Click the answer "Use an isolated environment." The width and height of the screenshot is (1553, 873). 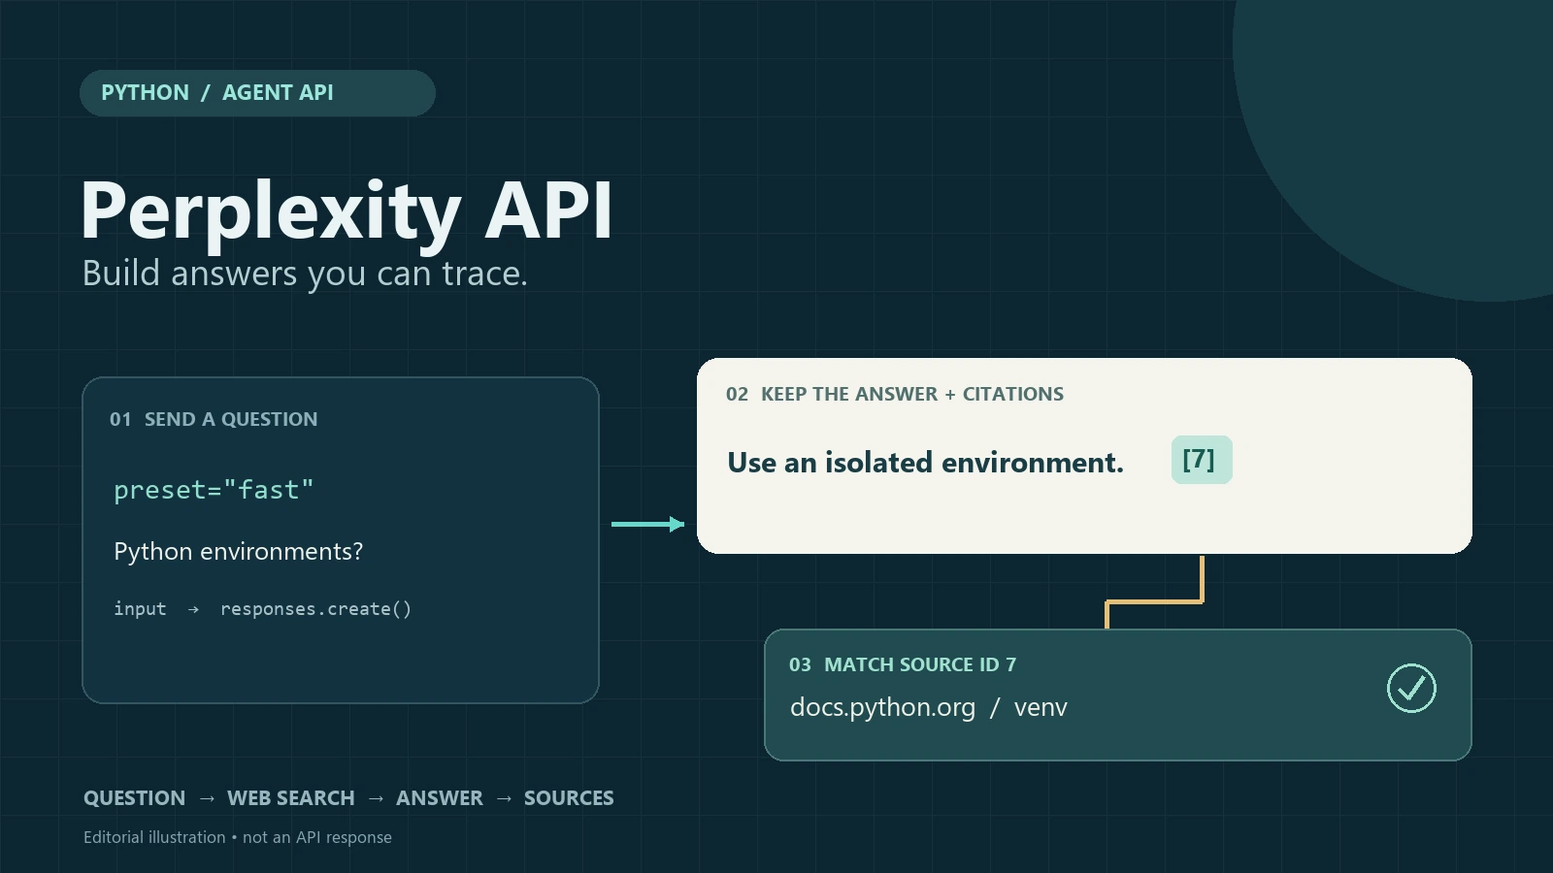click(925, 463)
